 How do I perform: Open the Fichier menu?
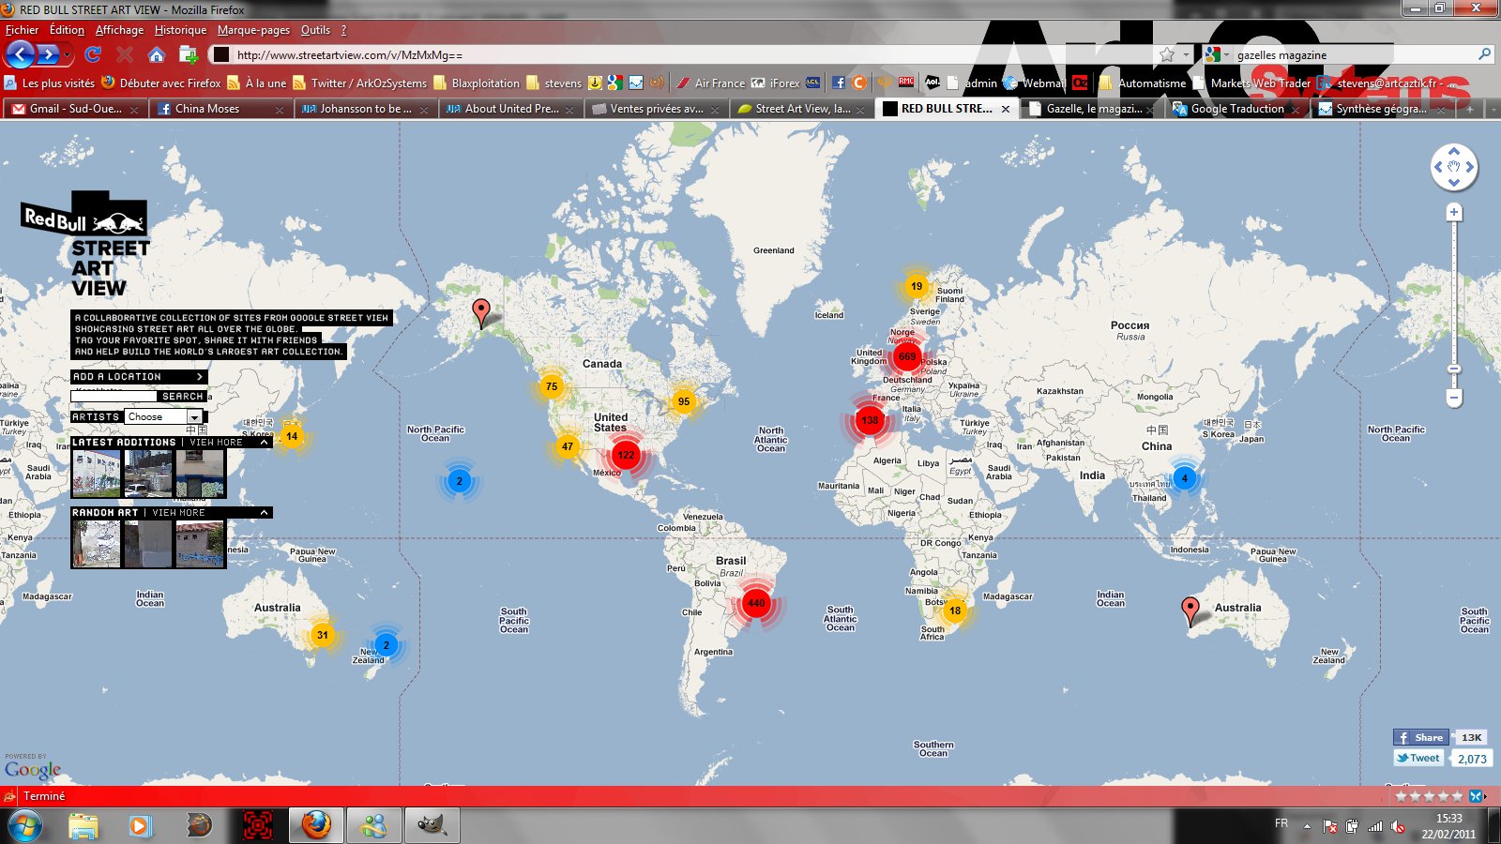23,30
